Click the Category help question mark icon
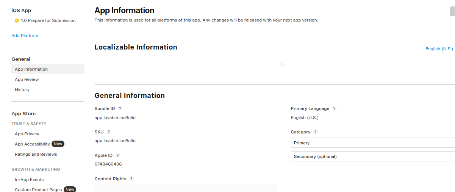This screenshot has height=192, width=455. click(x=315, y=132)
